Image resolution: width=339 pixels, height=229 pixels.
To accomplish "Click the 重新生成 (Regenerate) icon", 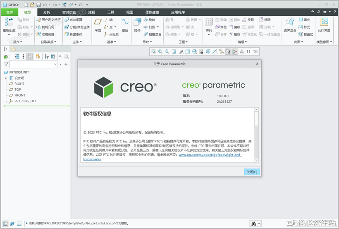I will point(9,22).
